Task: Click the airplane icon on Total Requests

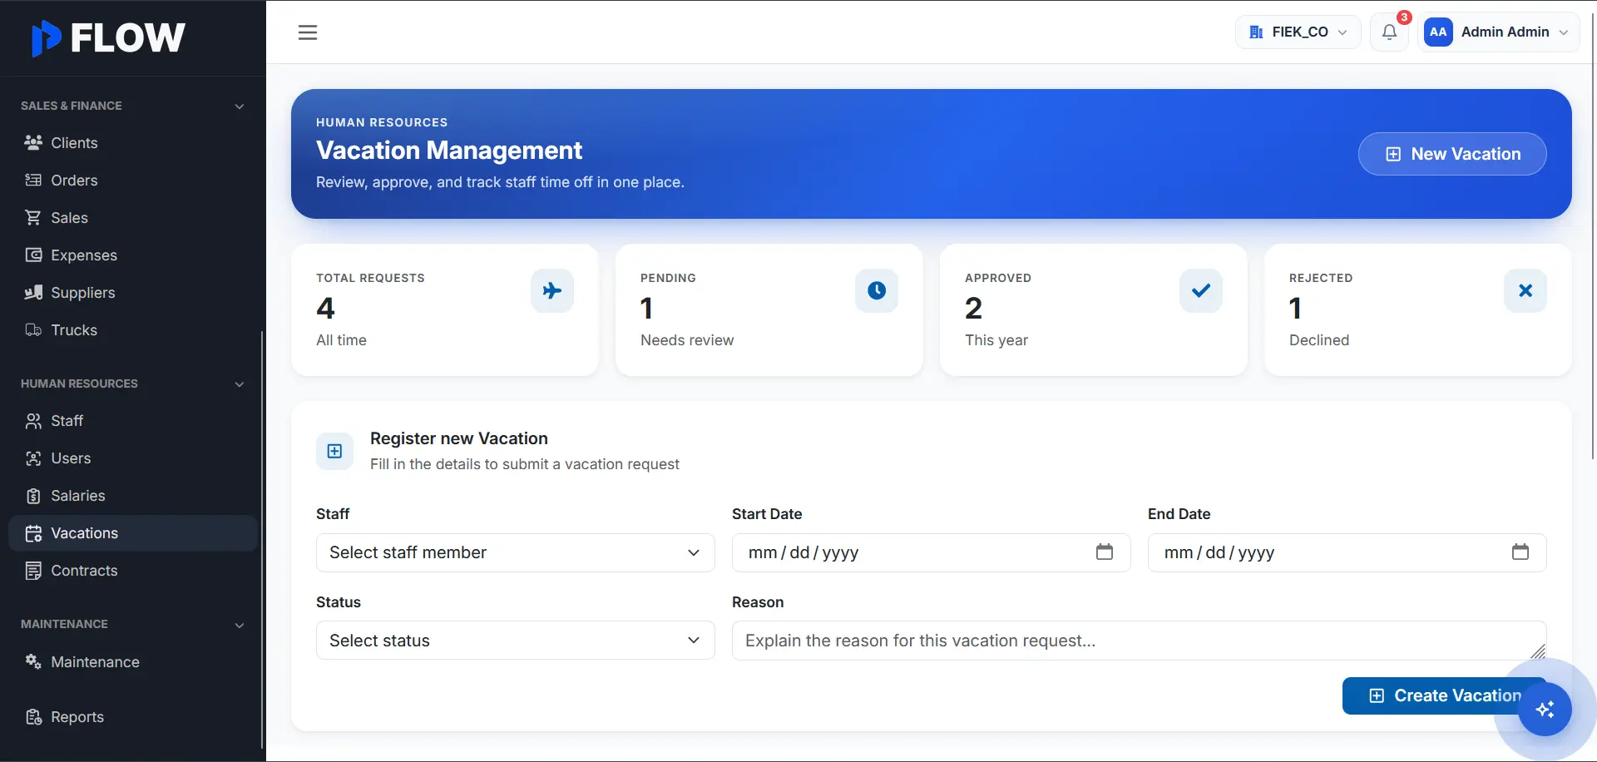Action: pos(552,290)
